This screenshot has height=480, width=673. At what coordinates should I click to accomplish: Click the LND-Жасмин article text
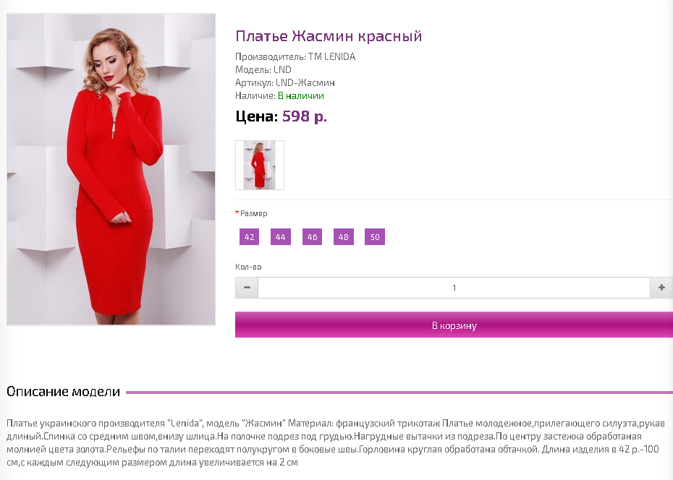305,82
